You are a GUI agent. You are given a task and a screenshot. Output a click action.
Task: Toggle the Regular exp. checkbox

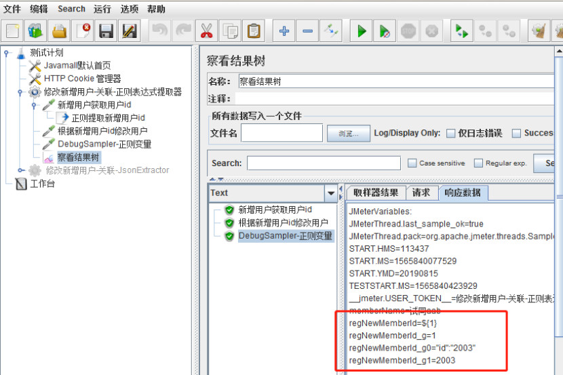pos(478,163)
